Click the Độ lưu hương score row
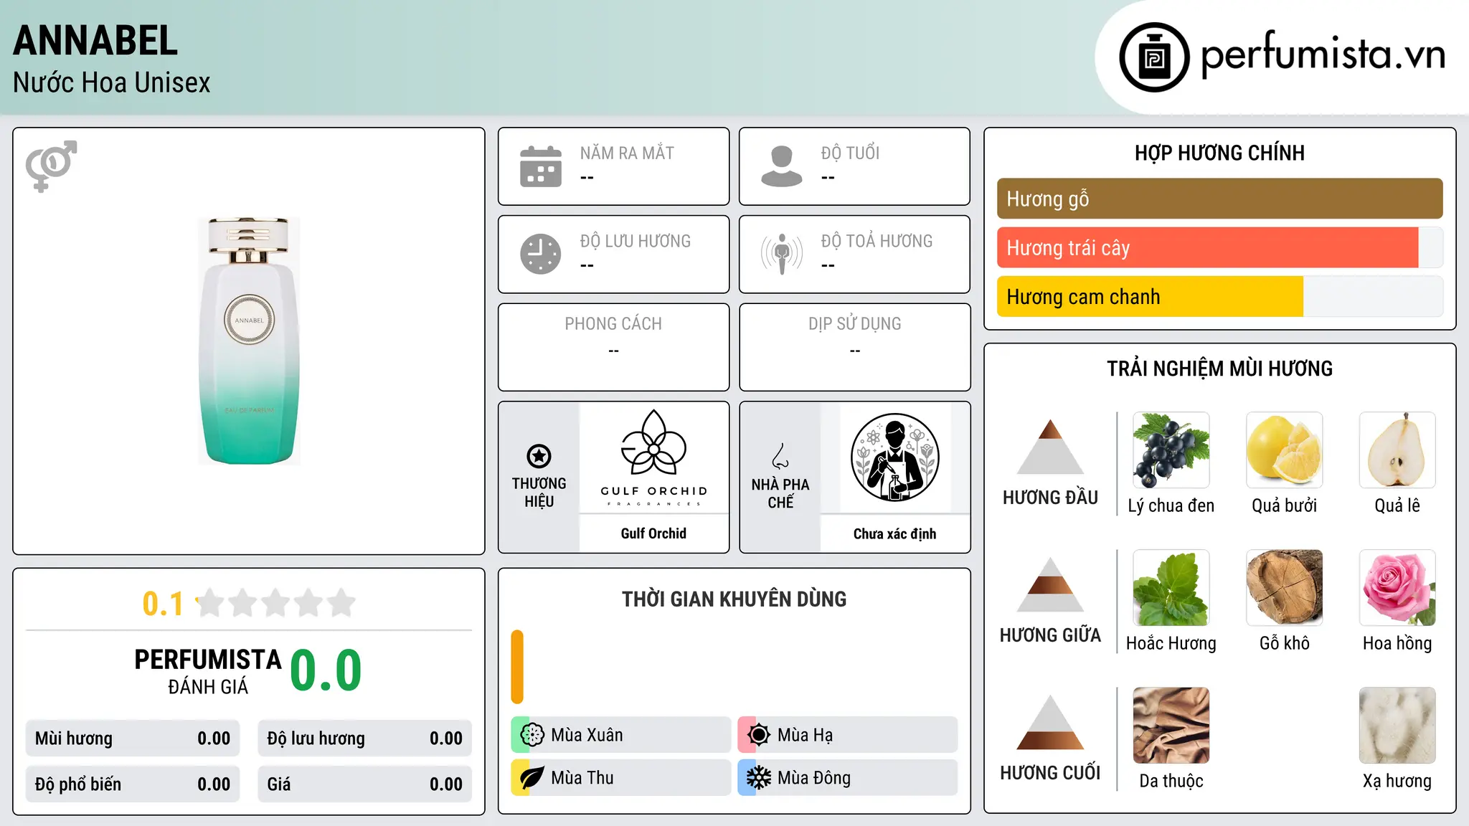The height and width of the screenshot is (826, 1469). (x=365, y=739)
